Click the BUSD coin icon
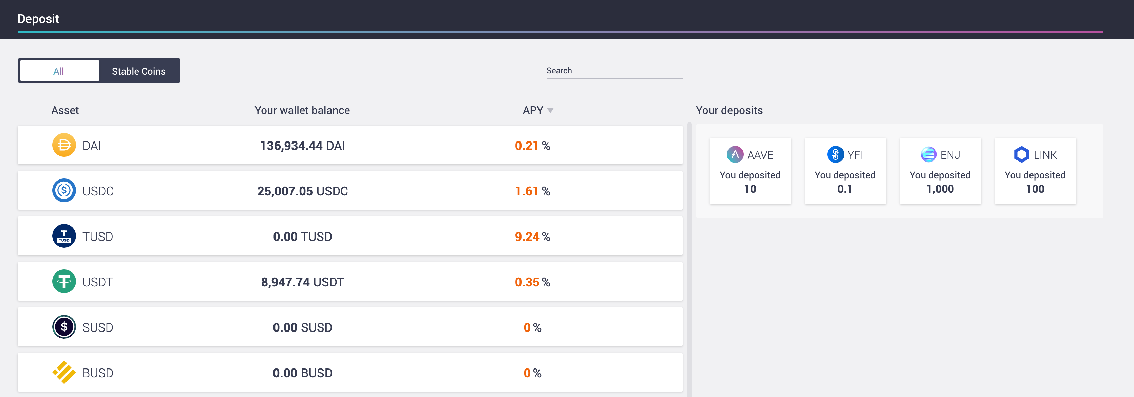 tap(64, 372)
